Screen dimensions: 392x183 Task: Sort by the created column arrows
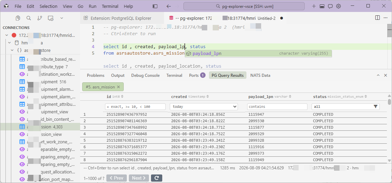208,97
